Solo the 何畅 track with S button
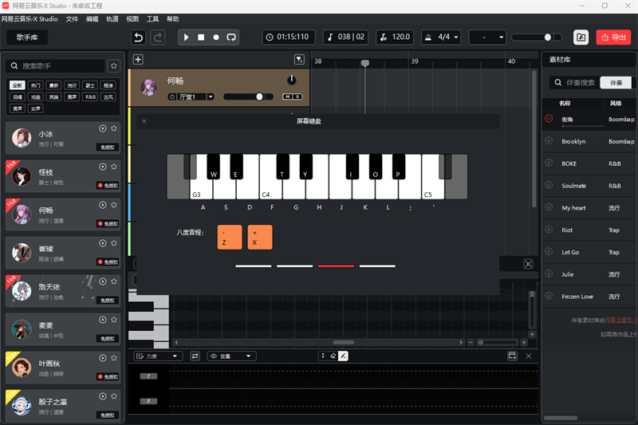This screenshot has height=425, width=638. click(297, 96)
